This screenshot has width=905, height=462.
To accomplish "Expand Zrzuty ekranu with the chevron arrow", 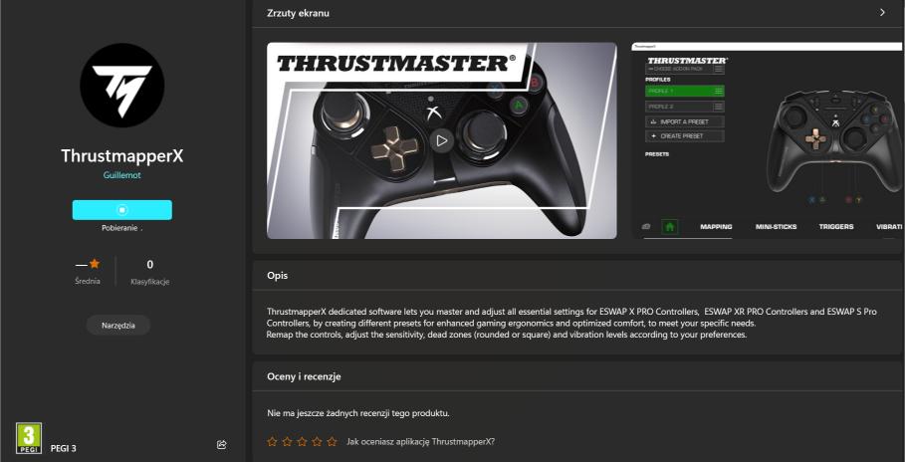I will point(882,12).
